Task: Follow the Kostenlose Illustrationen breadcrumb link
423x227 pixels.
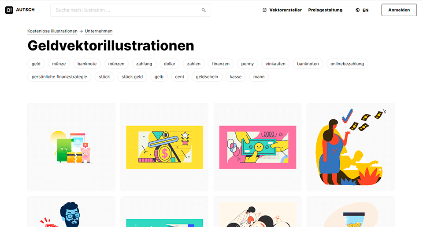Action: pos(52,31)
